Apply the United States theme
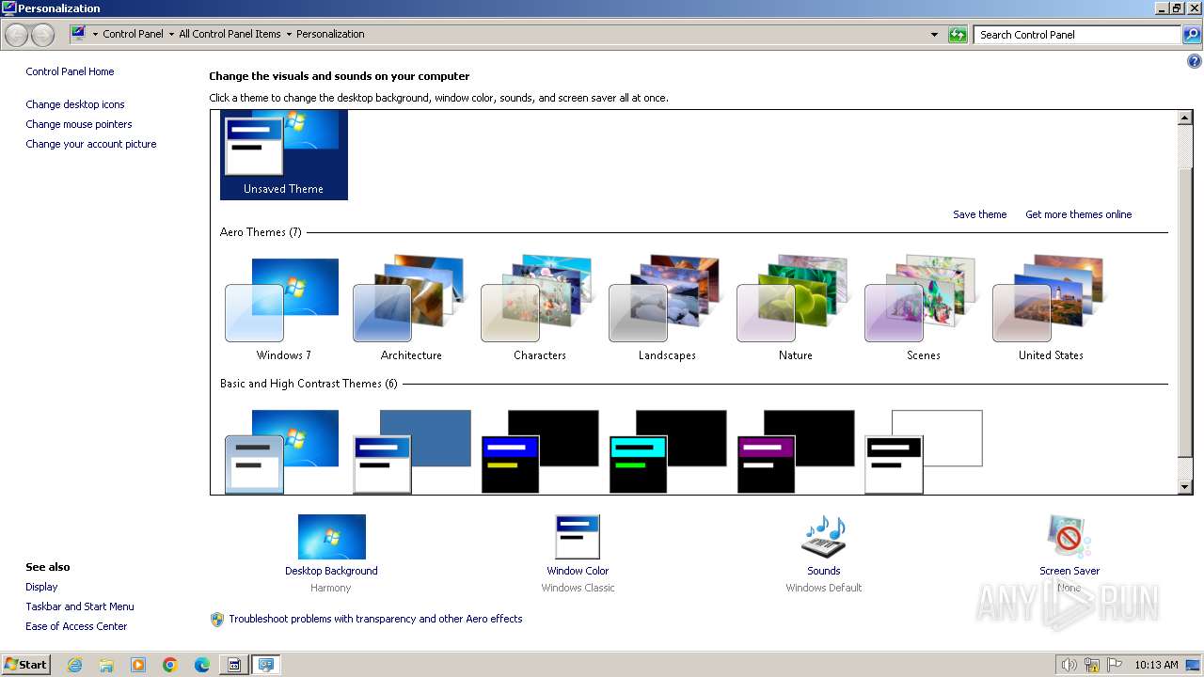 click(1051, 308)
